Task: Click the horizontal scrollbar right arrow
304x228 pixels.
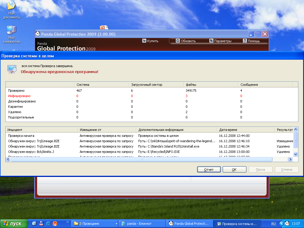Action: [x=290, y=159]
